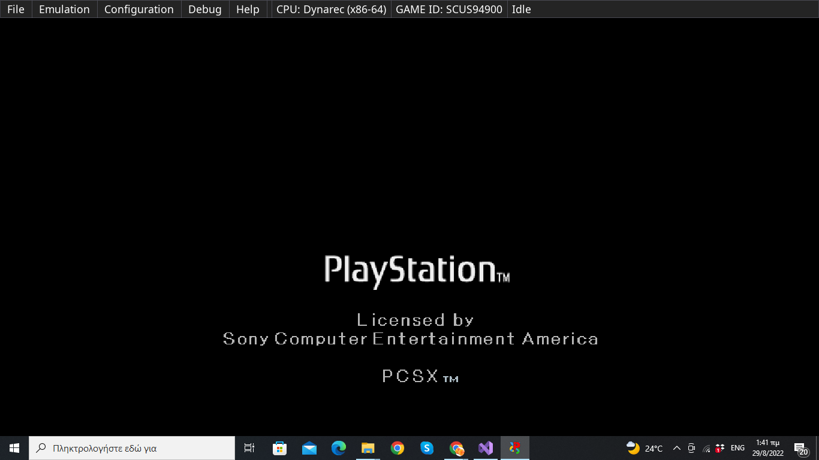Image resolution: width=819 pixels, height=460 pixels.
Task: Click the tray icon with red 1 badge
Action: [720, 448]
